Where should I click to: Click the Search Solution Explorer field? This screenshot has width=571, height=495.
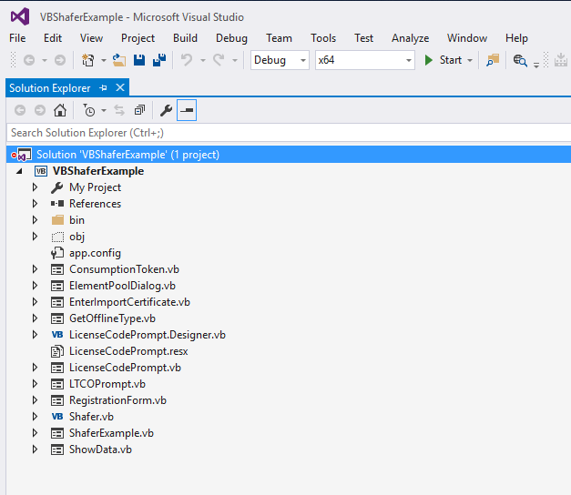[x=289, y=133]
